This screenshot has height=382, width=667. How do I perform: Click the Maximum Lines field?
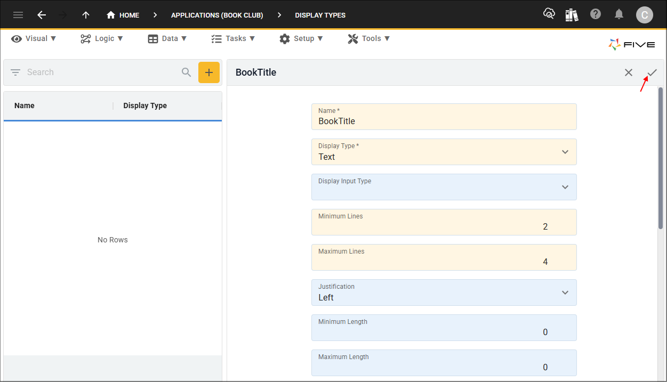(444, 257)
